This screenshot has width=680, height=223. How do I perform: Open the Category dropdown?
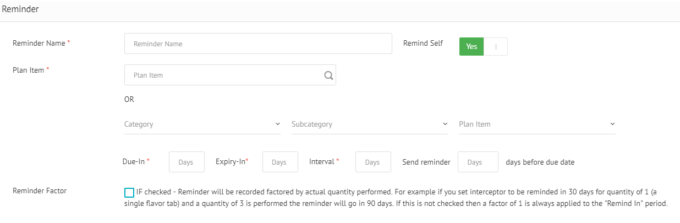[x=202, y=124]
